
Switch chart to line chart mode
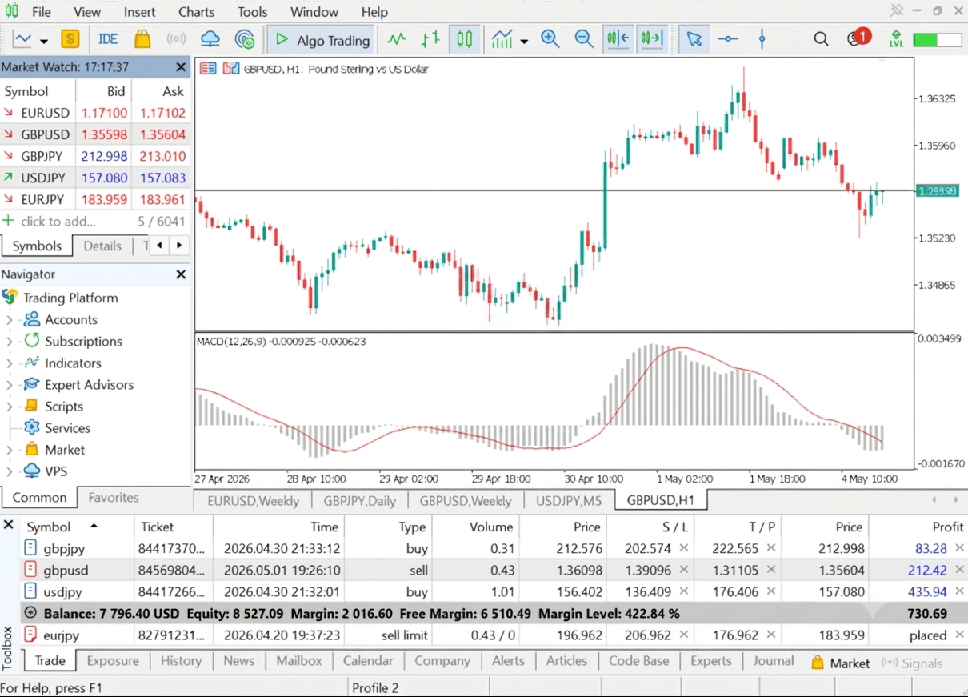point(396,39)
